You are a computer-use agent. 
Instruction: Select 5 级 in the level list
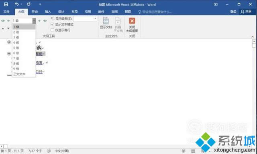point(24,48)
